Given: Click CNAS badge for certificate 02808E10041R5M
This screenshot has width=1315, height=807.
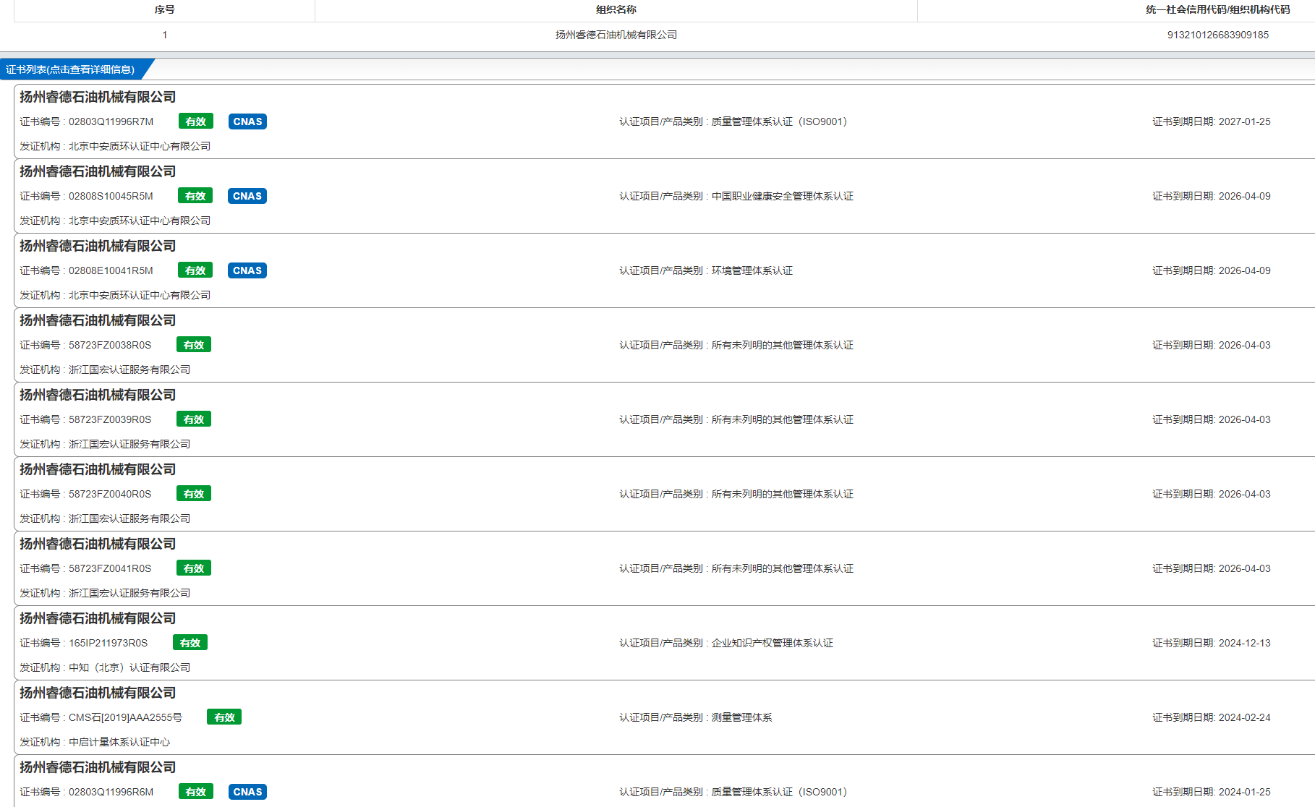Looking at the screenshot, I should (247, 270).
